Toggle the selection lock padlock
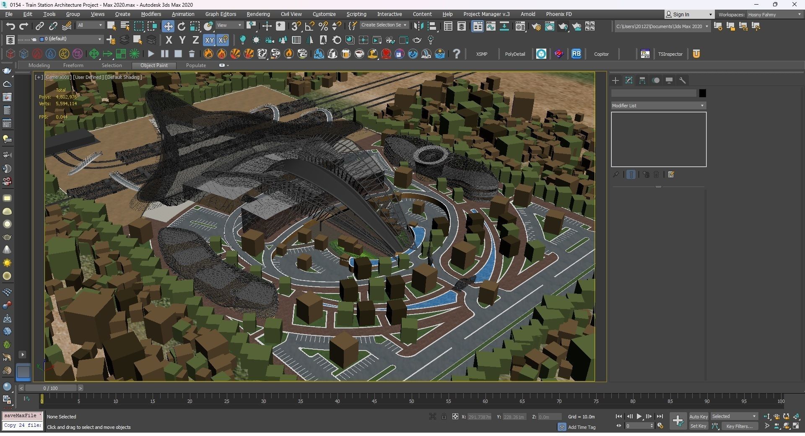The width and height of the screenshot is (805, 436). pos(444,416)
